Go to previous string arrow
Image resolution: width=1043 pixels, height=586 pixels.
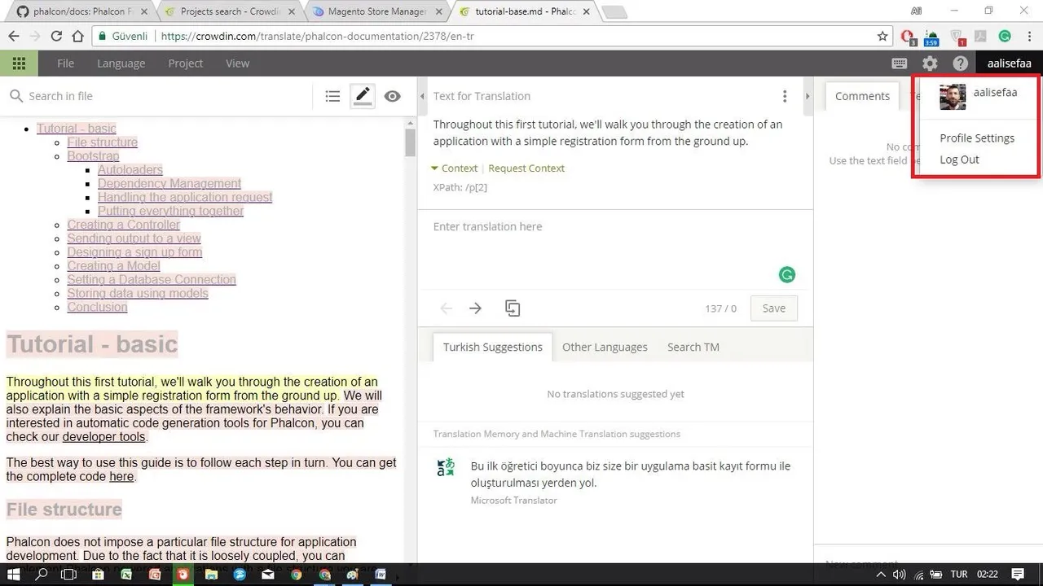tap(446, 308)
